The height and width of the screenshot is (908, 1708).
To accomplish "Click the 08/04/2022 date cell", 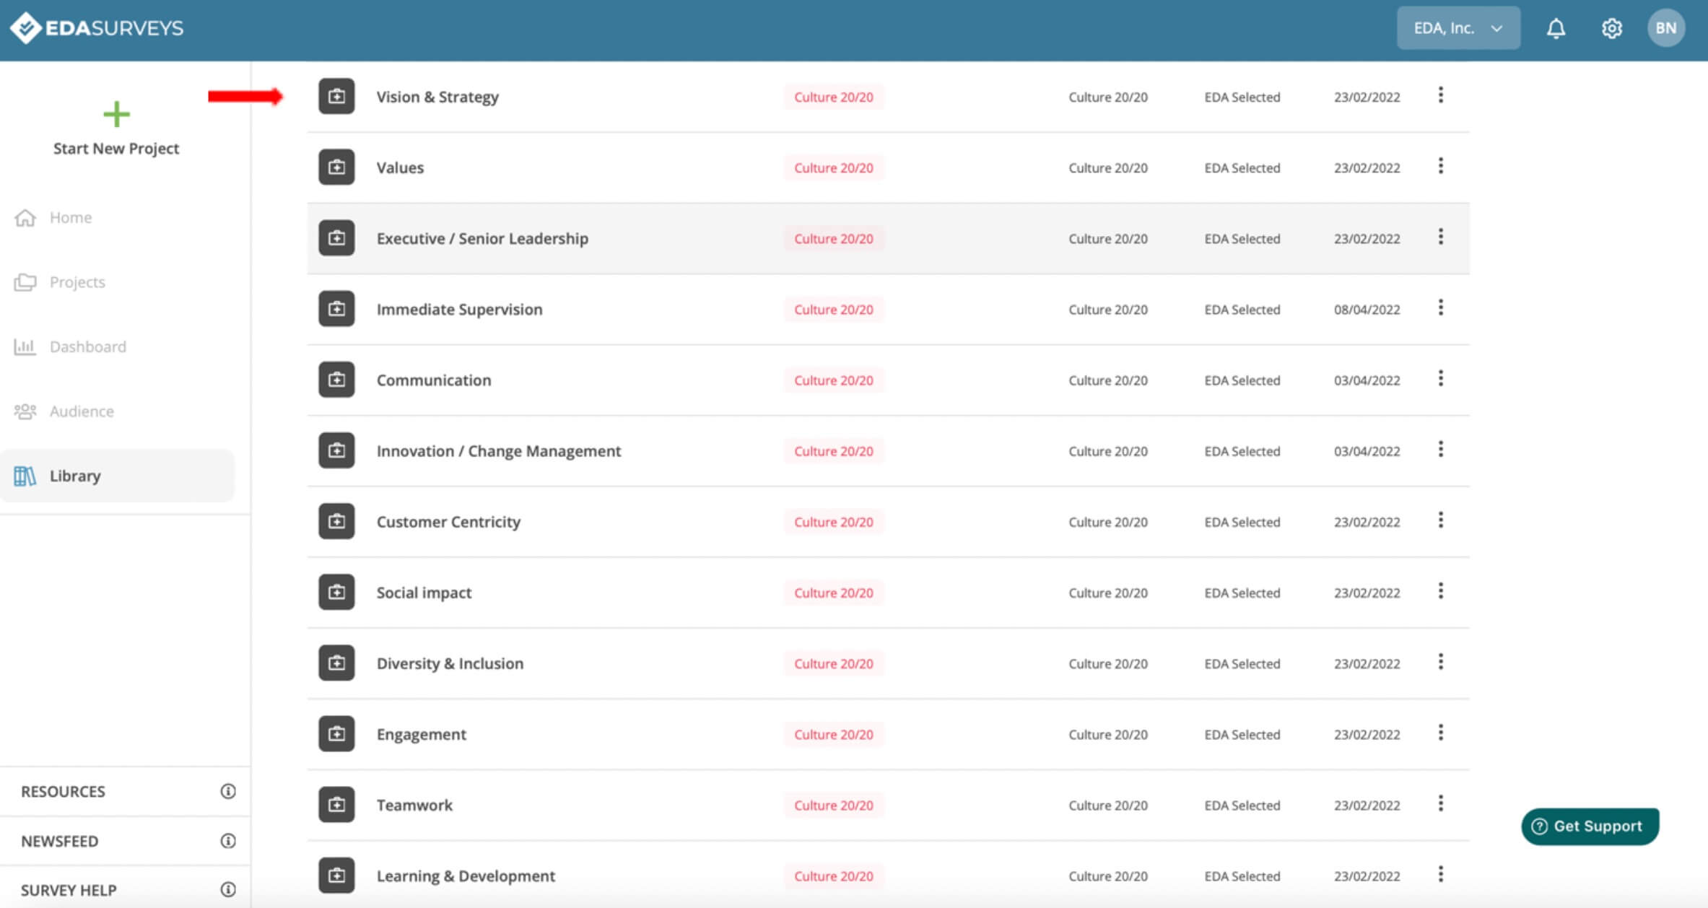I will [1367, 309].
